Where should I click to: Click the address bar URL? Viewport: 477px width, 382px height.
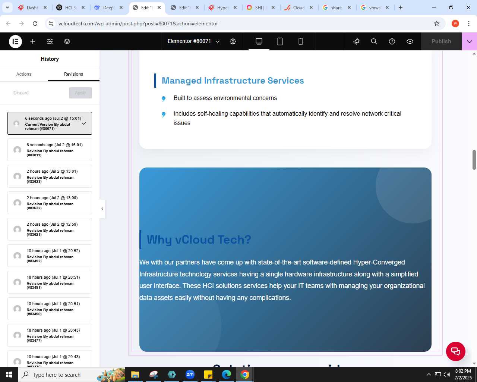[138, 24]
